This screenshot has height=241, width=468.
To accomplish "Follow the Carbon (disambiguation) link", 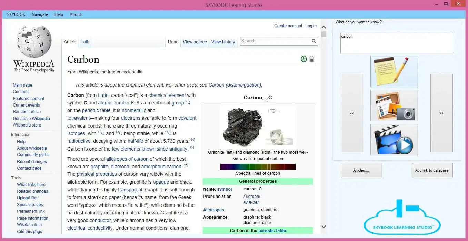I will pos(235,85).
